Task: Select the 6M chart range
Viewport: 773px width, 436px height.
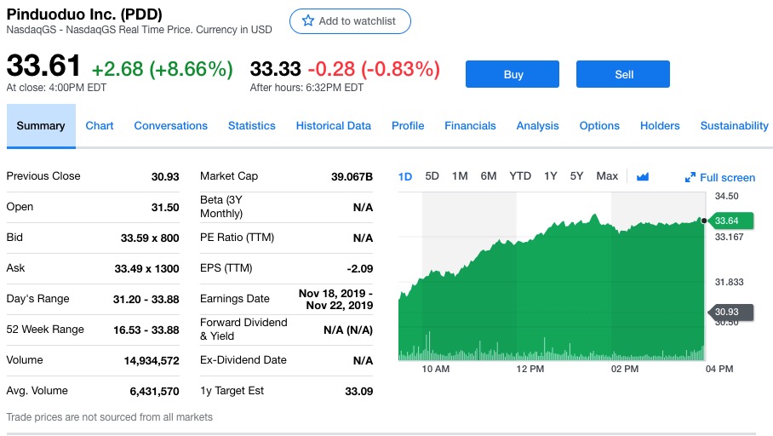Action: point(488,176)
